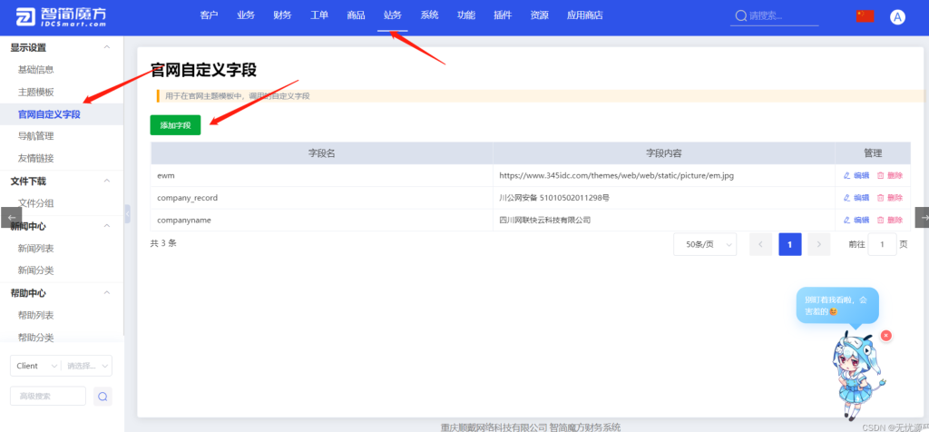Edit the ewm field row
The image size is (929, 432).
(856, 175)
